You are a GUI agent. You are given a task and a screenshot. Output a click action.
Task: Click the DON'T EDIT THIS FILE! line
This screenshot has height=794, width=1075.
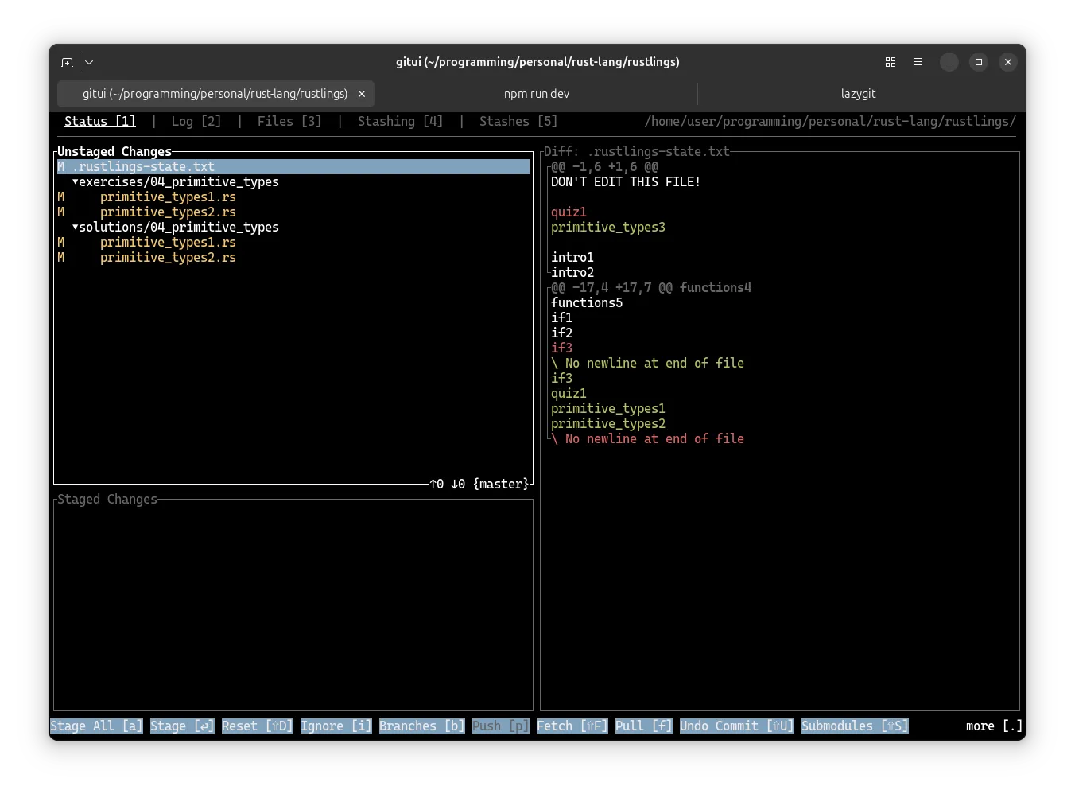click(626, 182)
